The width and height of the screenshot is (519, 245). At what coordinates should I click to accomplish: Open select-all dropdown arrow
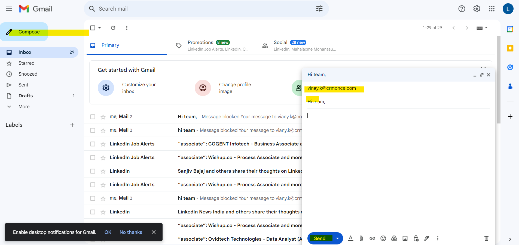100,28
